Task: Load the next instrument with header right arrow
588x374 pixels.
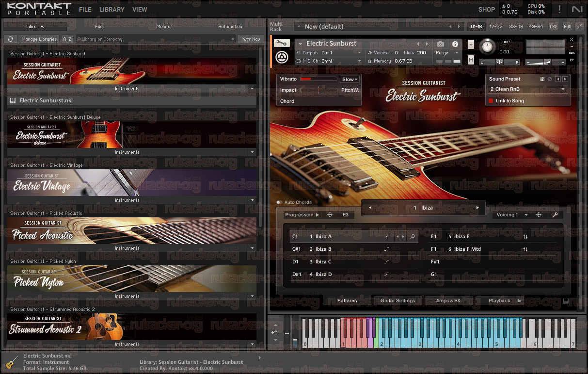Action: (x=427, y=44)
